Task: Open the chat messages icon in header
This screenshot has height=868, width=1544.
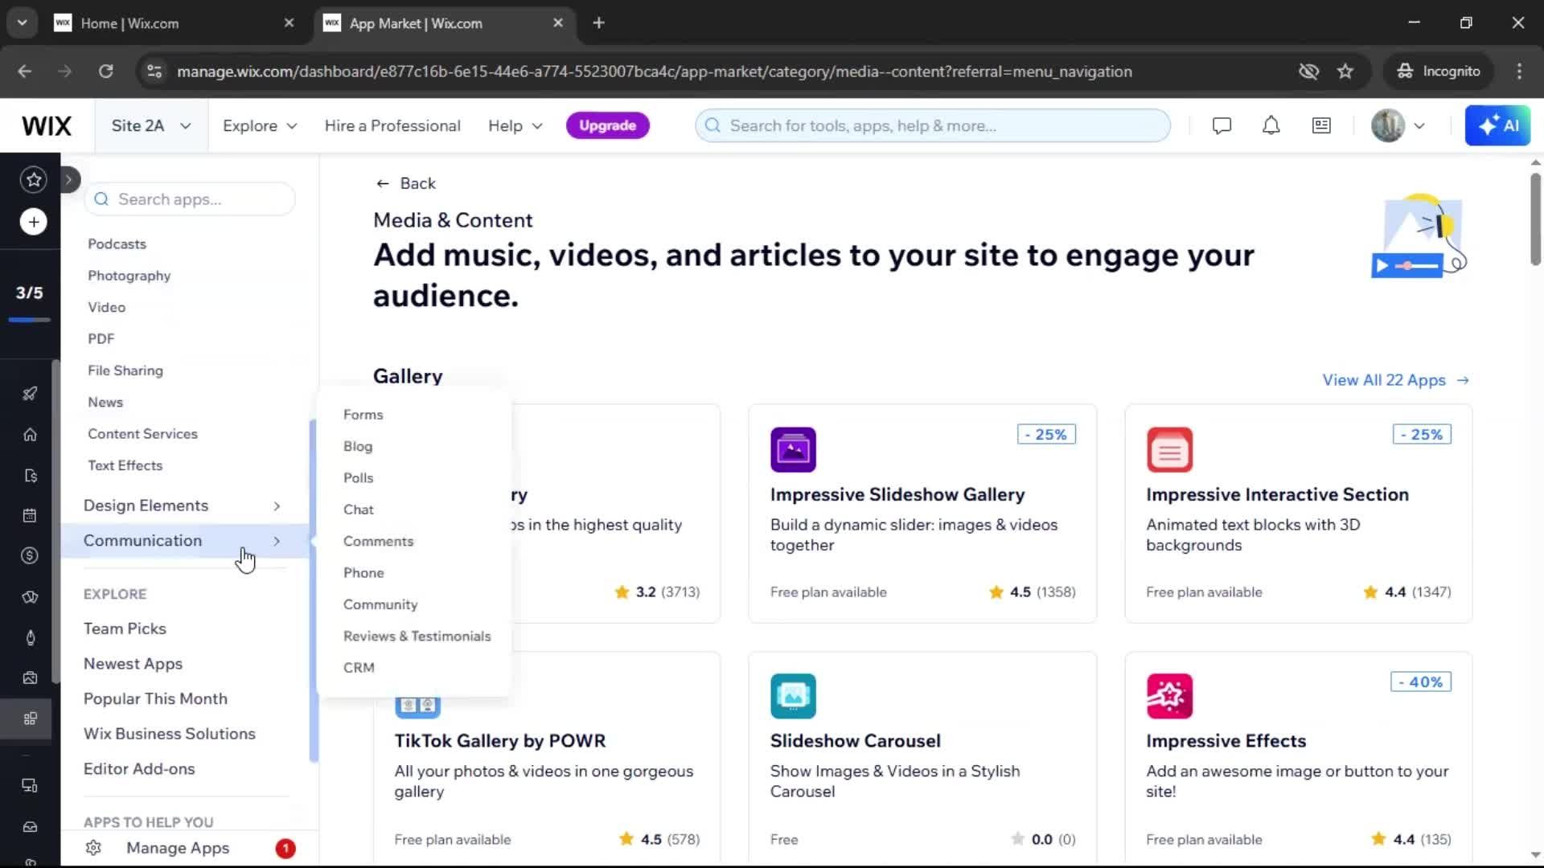Action: click(x=1222, y=125)
